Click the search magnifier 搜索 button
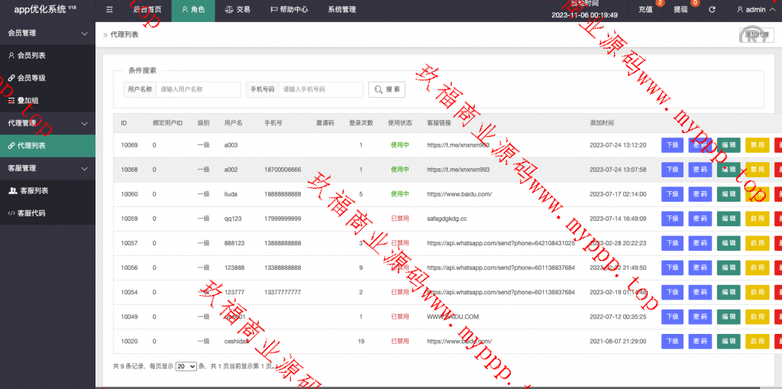The height and width of the screenshot is (389, 782). [x=387, y=89]
